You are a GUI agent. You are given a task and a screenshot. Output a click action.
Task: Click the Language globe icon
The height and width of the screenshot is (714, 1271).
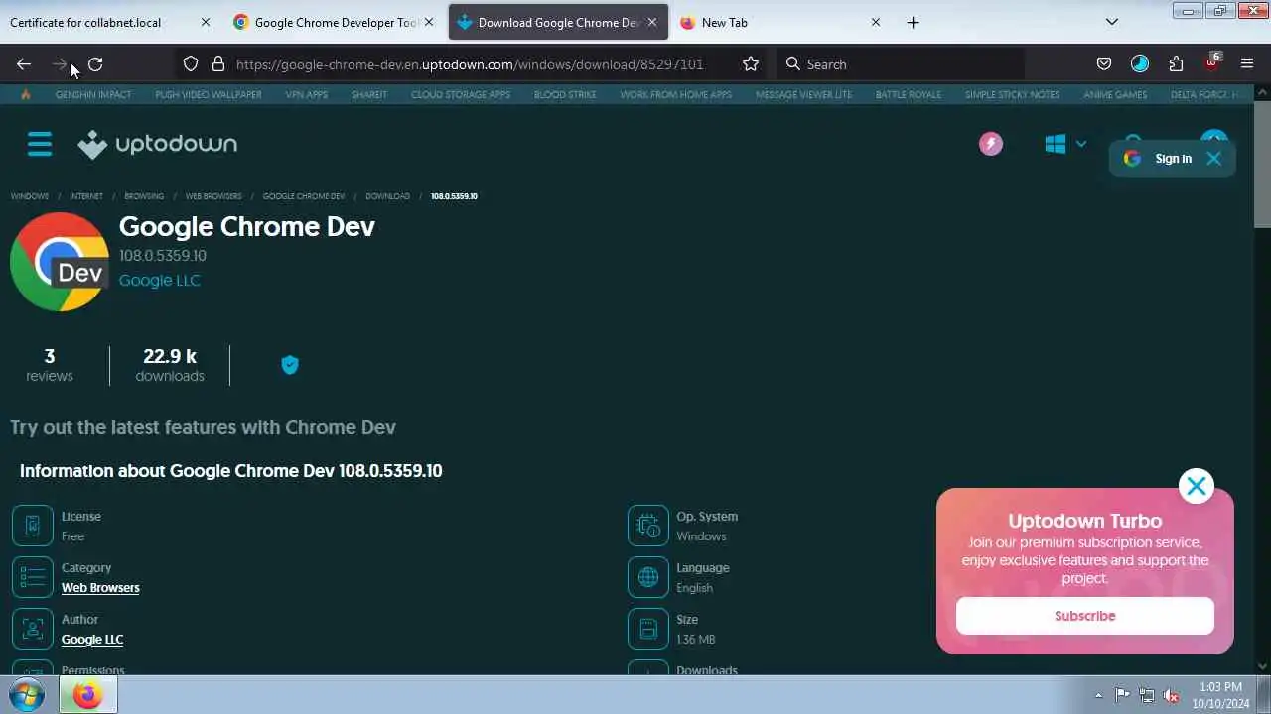[648, 577]
